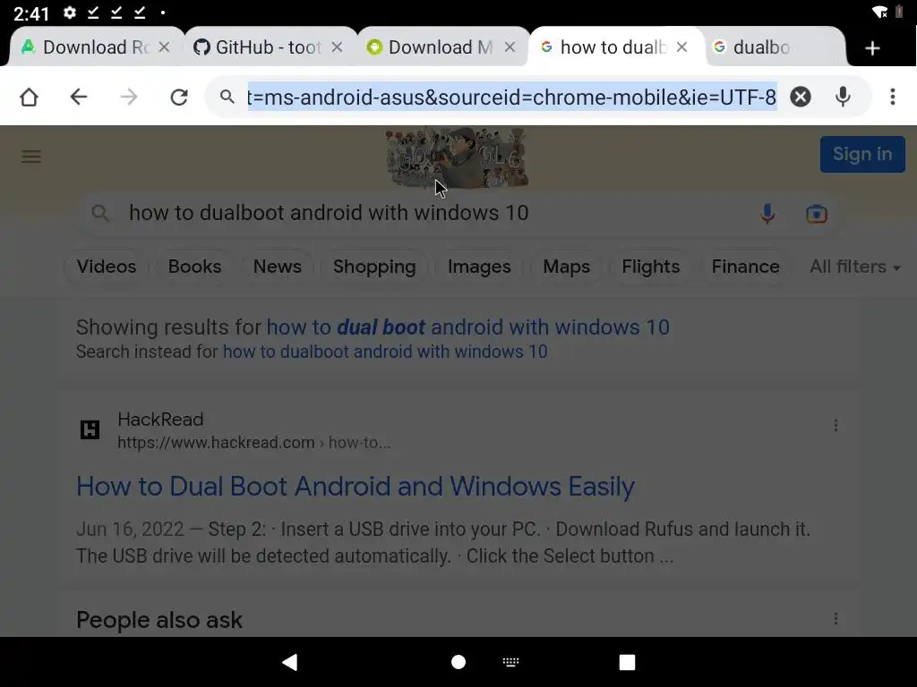Tap Android back navigation button
This screenshot has width=917, height=687.
(290, 662)
